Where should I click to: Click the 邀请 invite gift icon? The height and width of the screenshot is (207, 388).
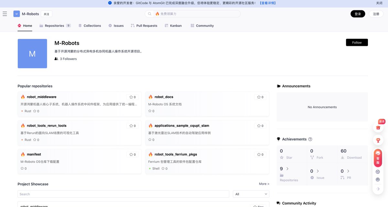(378, 127)
